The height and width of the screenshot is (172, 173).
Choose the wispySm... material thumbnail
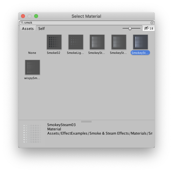coord(32,67)
